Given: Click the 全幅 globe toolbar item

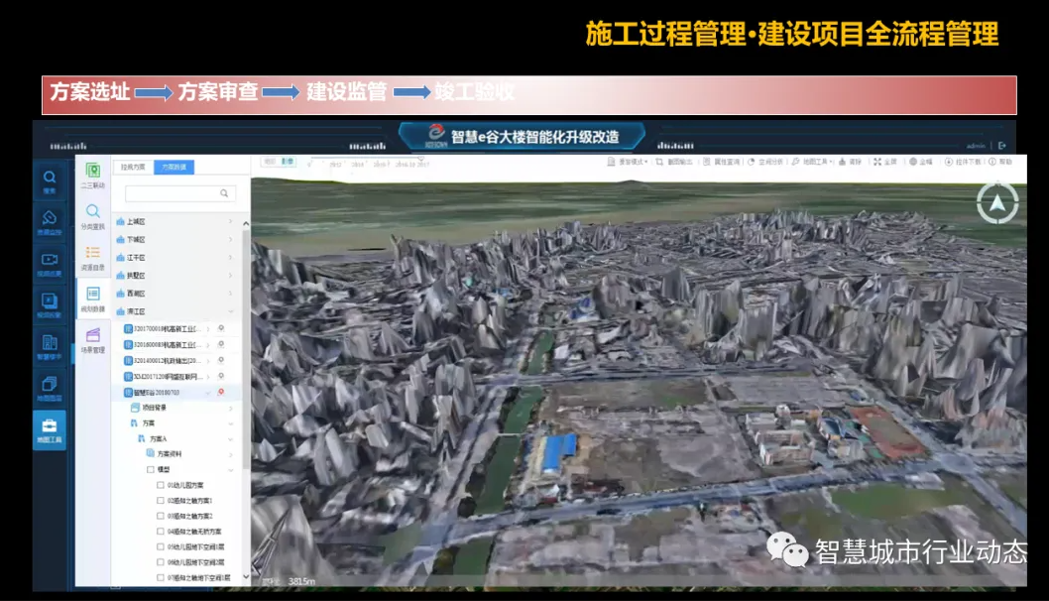Looking at the screenshot, I should click(920, 162).
